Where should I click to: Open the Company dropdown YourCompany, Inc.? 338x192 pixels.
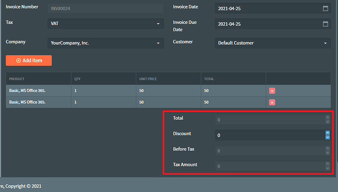pyautogui.click(x=106, y=43)
